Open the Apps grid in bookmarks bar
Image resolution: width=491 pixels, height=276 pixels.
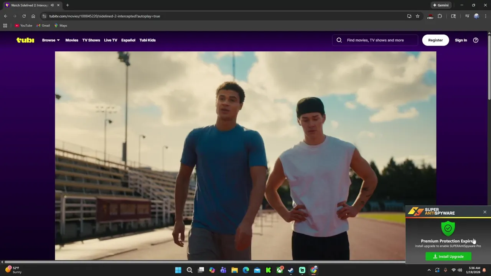5,25
